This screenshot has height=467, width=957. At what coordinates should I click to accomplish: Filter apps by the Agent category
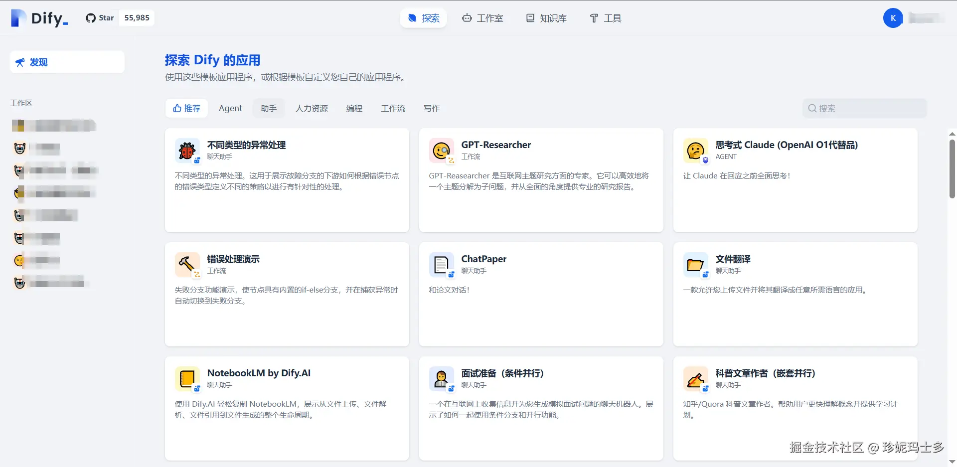[230, 108]
